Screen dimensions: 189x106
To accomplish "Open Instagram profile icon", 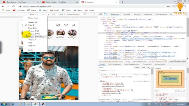I will 74,25.
